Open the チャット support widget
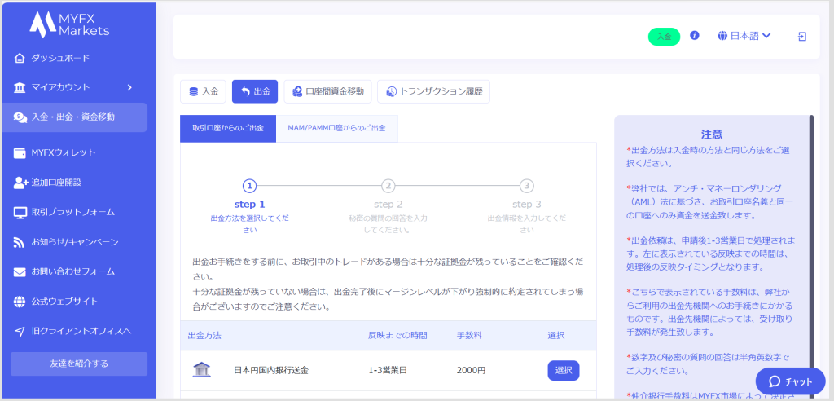This screenshot has height=401, width=834. pyautogui.click(x=790, y=381)
